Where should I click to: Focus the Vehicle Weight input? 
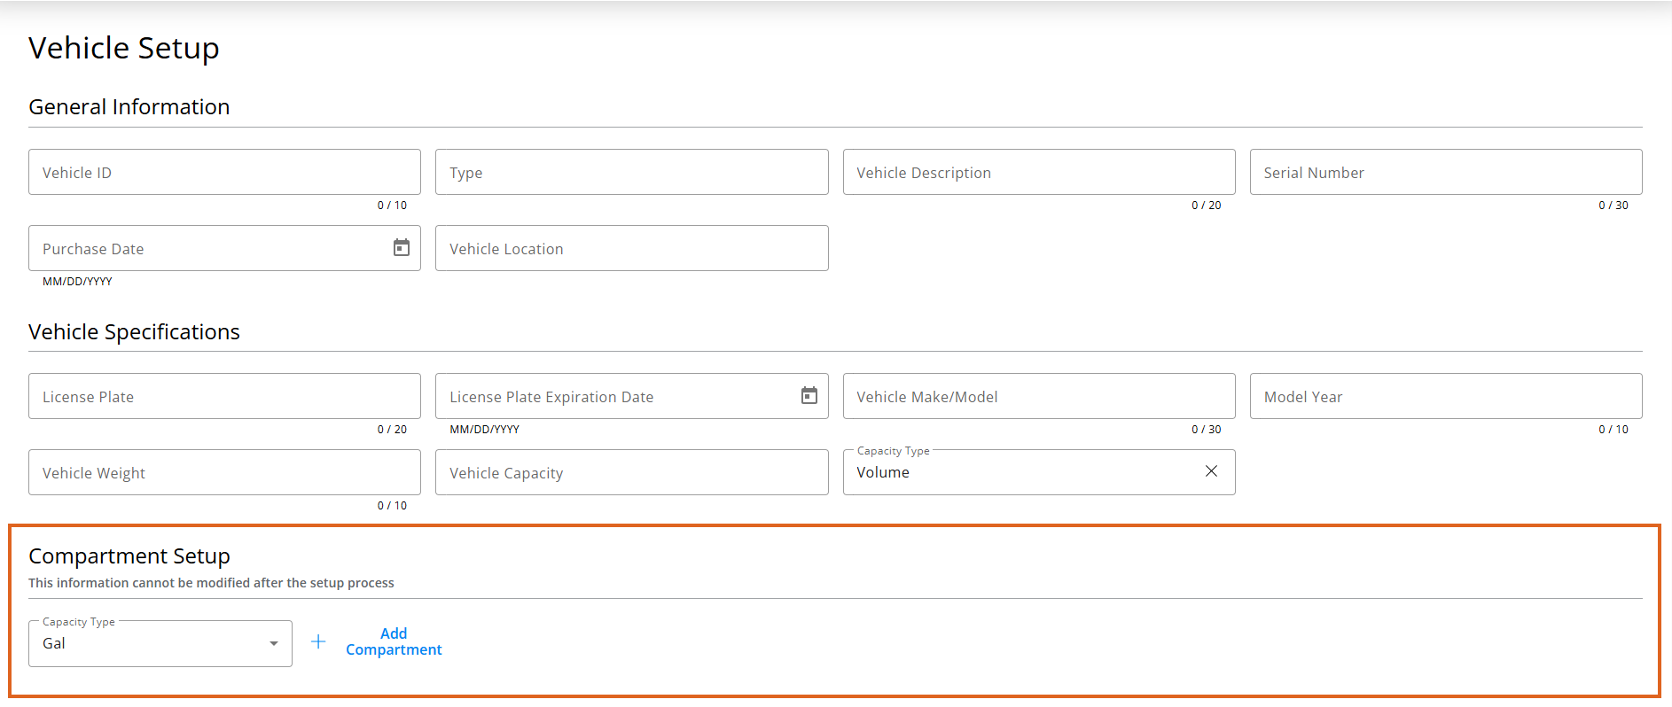224,473
